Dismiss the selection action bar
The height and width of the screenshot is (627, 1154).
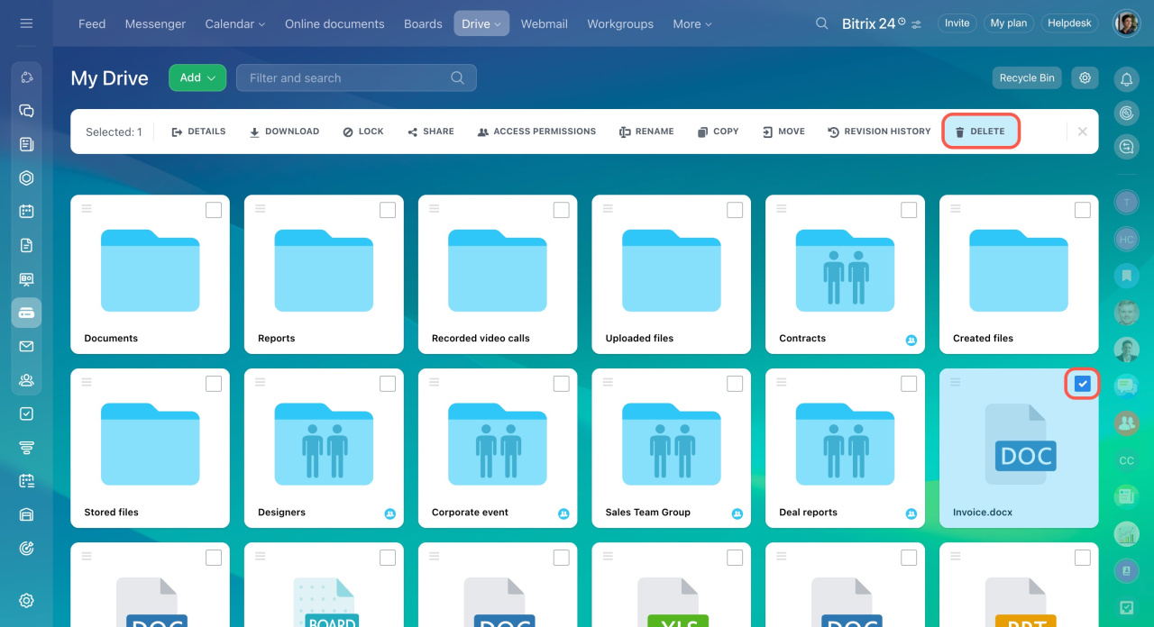click(1082, 132)
